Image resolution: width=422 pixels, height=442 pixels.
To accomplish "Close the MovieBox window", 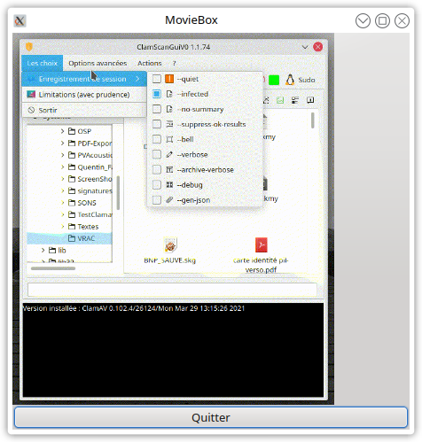I will coord(402,20).
